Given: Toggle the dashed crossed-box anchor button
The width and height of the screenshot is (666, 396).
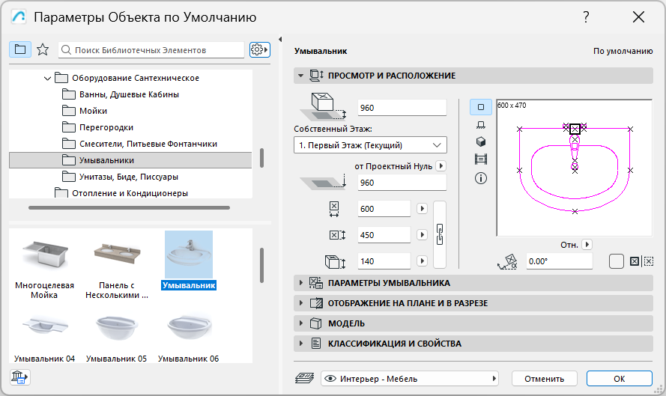Looking at the screenshot, I should (649, 261).
